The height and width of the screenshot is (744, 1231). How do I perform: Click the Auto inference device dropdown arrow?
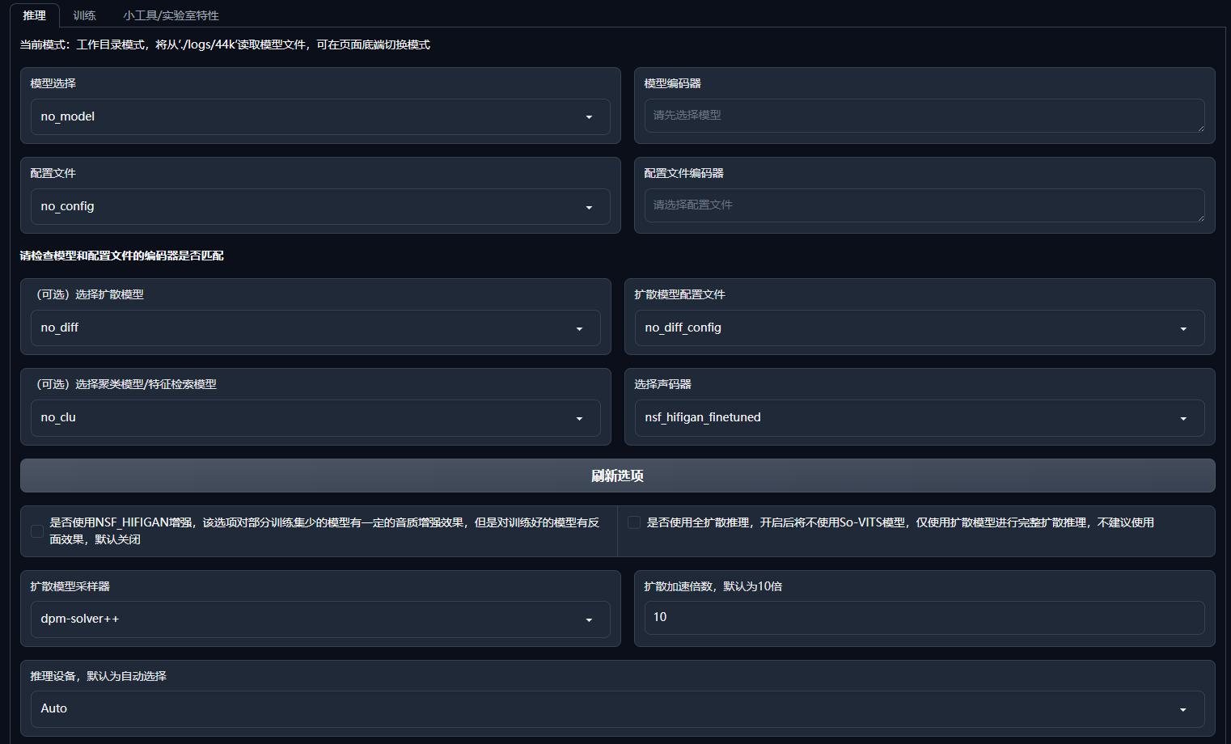tap(1182, 709)
